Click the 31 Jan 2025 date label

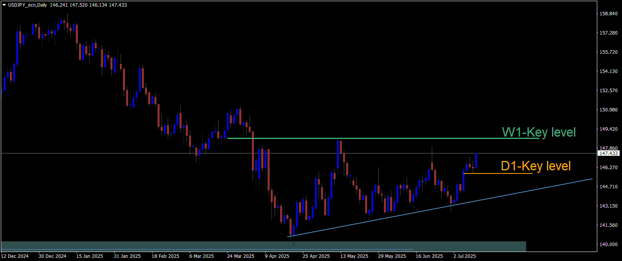coord(127,256)
